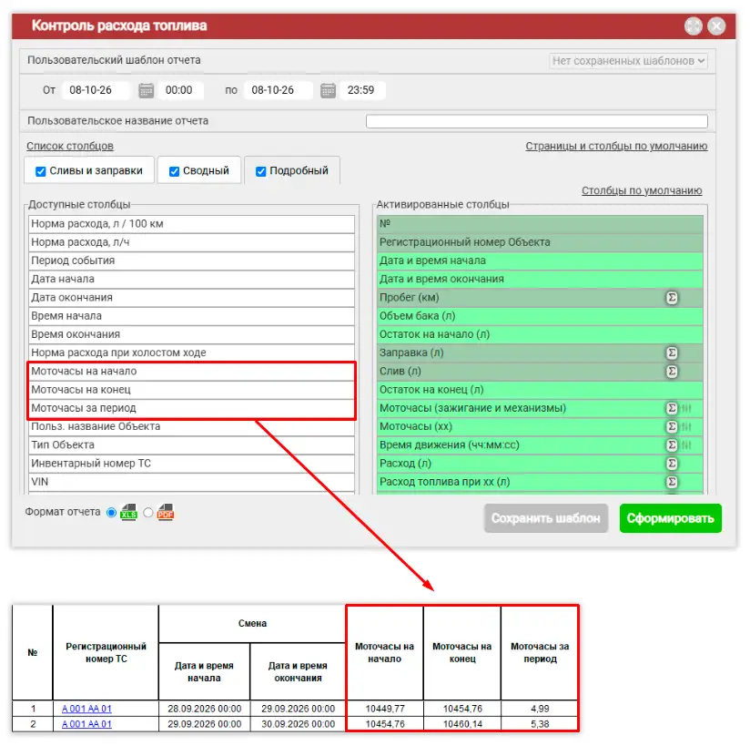Click chart icon beside Моточасы (хх)
Viewport: 750px width, 746px height.
pyautogui.click(x=686, y=426)
